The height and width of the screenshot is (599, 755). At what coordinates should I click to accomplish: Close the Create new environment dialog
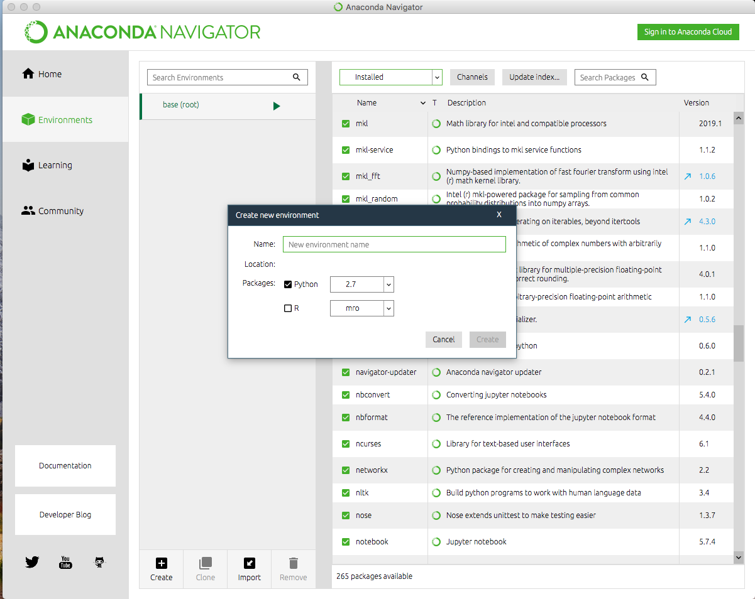click(499, 215)
